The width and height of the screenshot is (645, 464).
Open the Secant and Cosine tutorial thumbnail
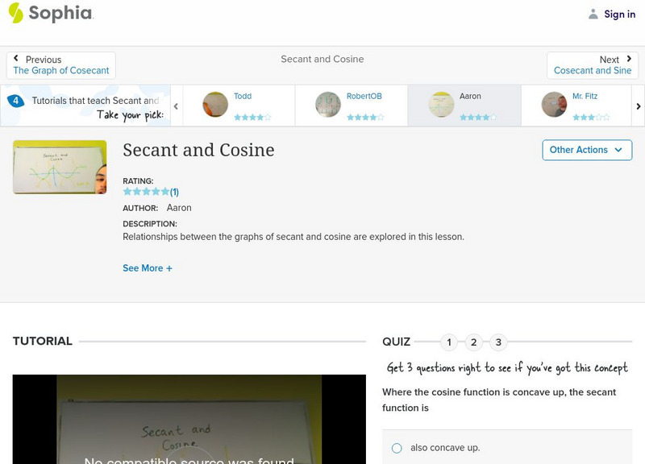59,167
